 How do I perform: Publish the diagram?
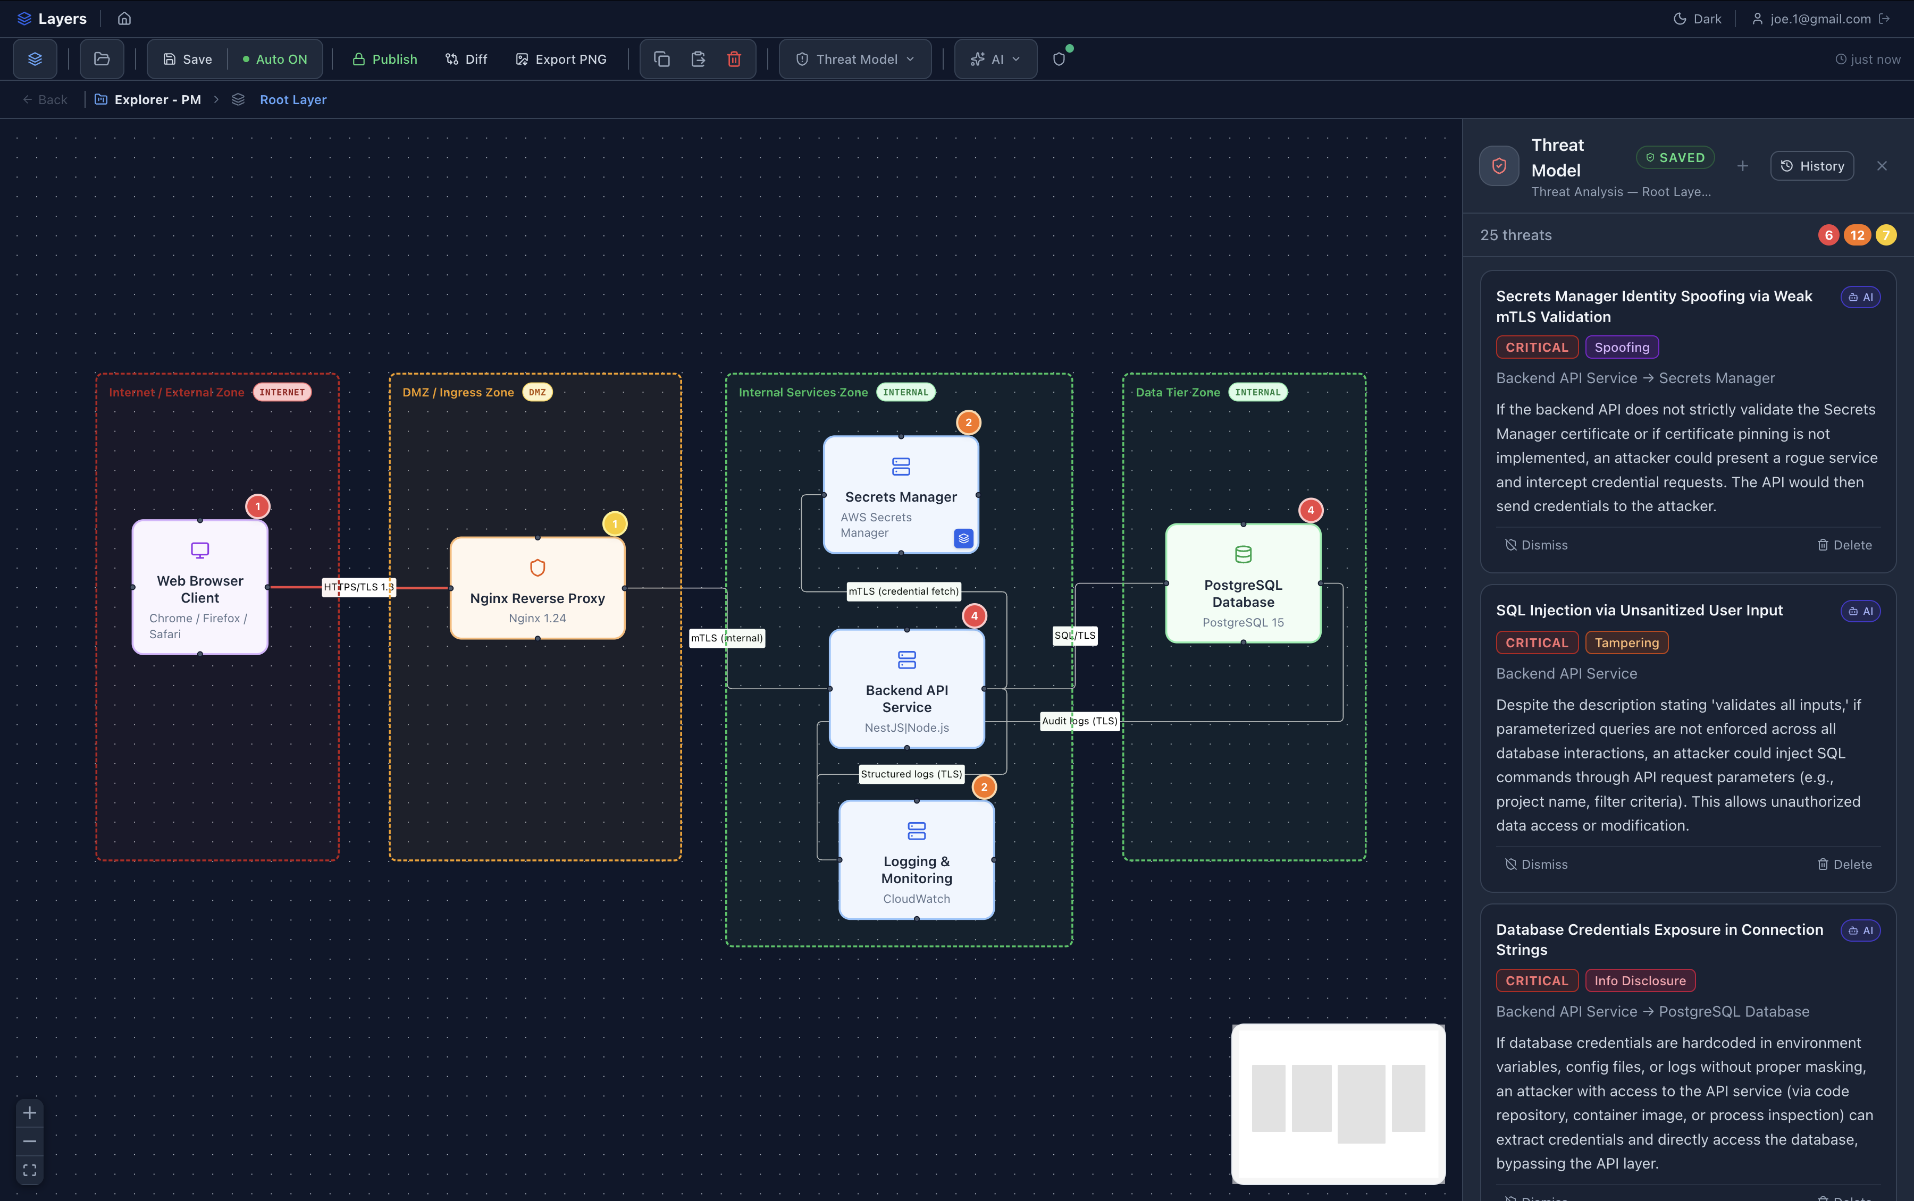pos(384,59)
